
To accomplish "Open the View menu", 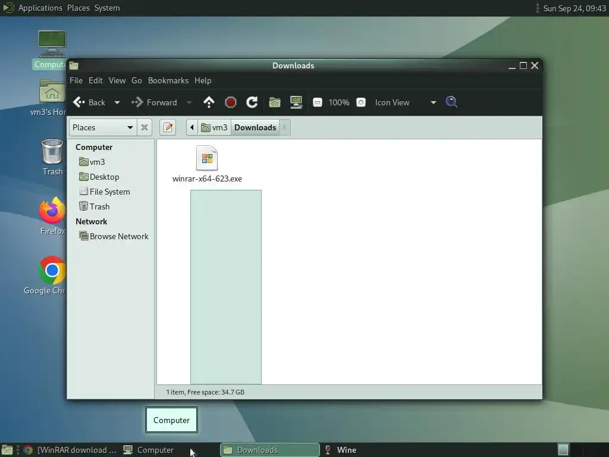I will 117,80.
